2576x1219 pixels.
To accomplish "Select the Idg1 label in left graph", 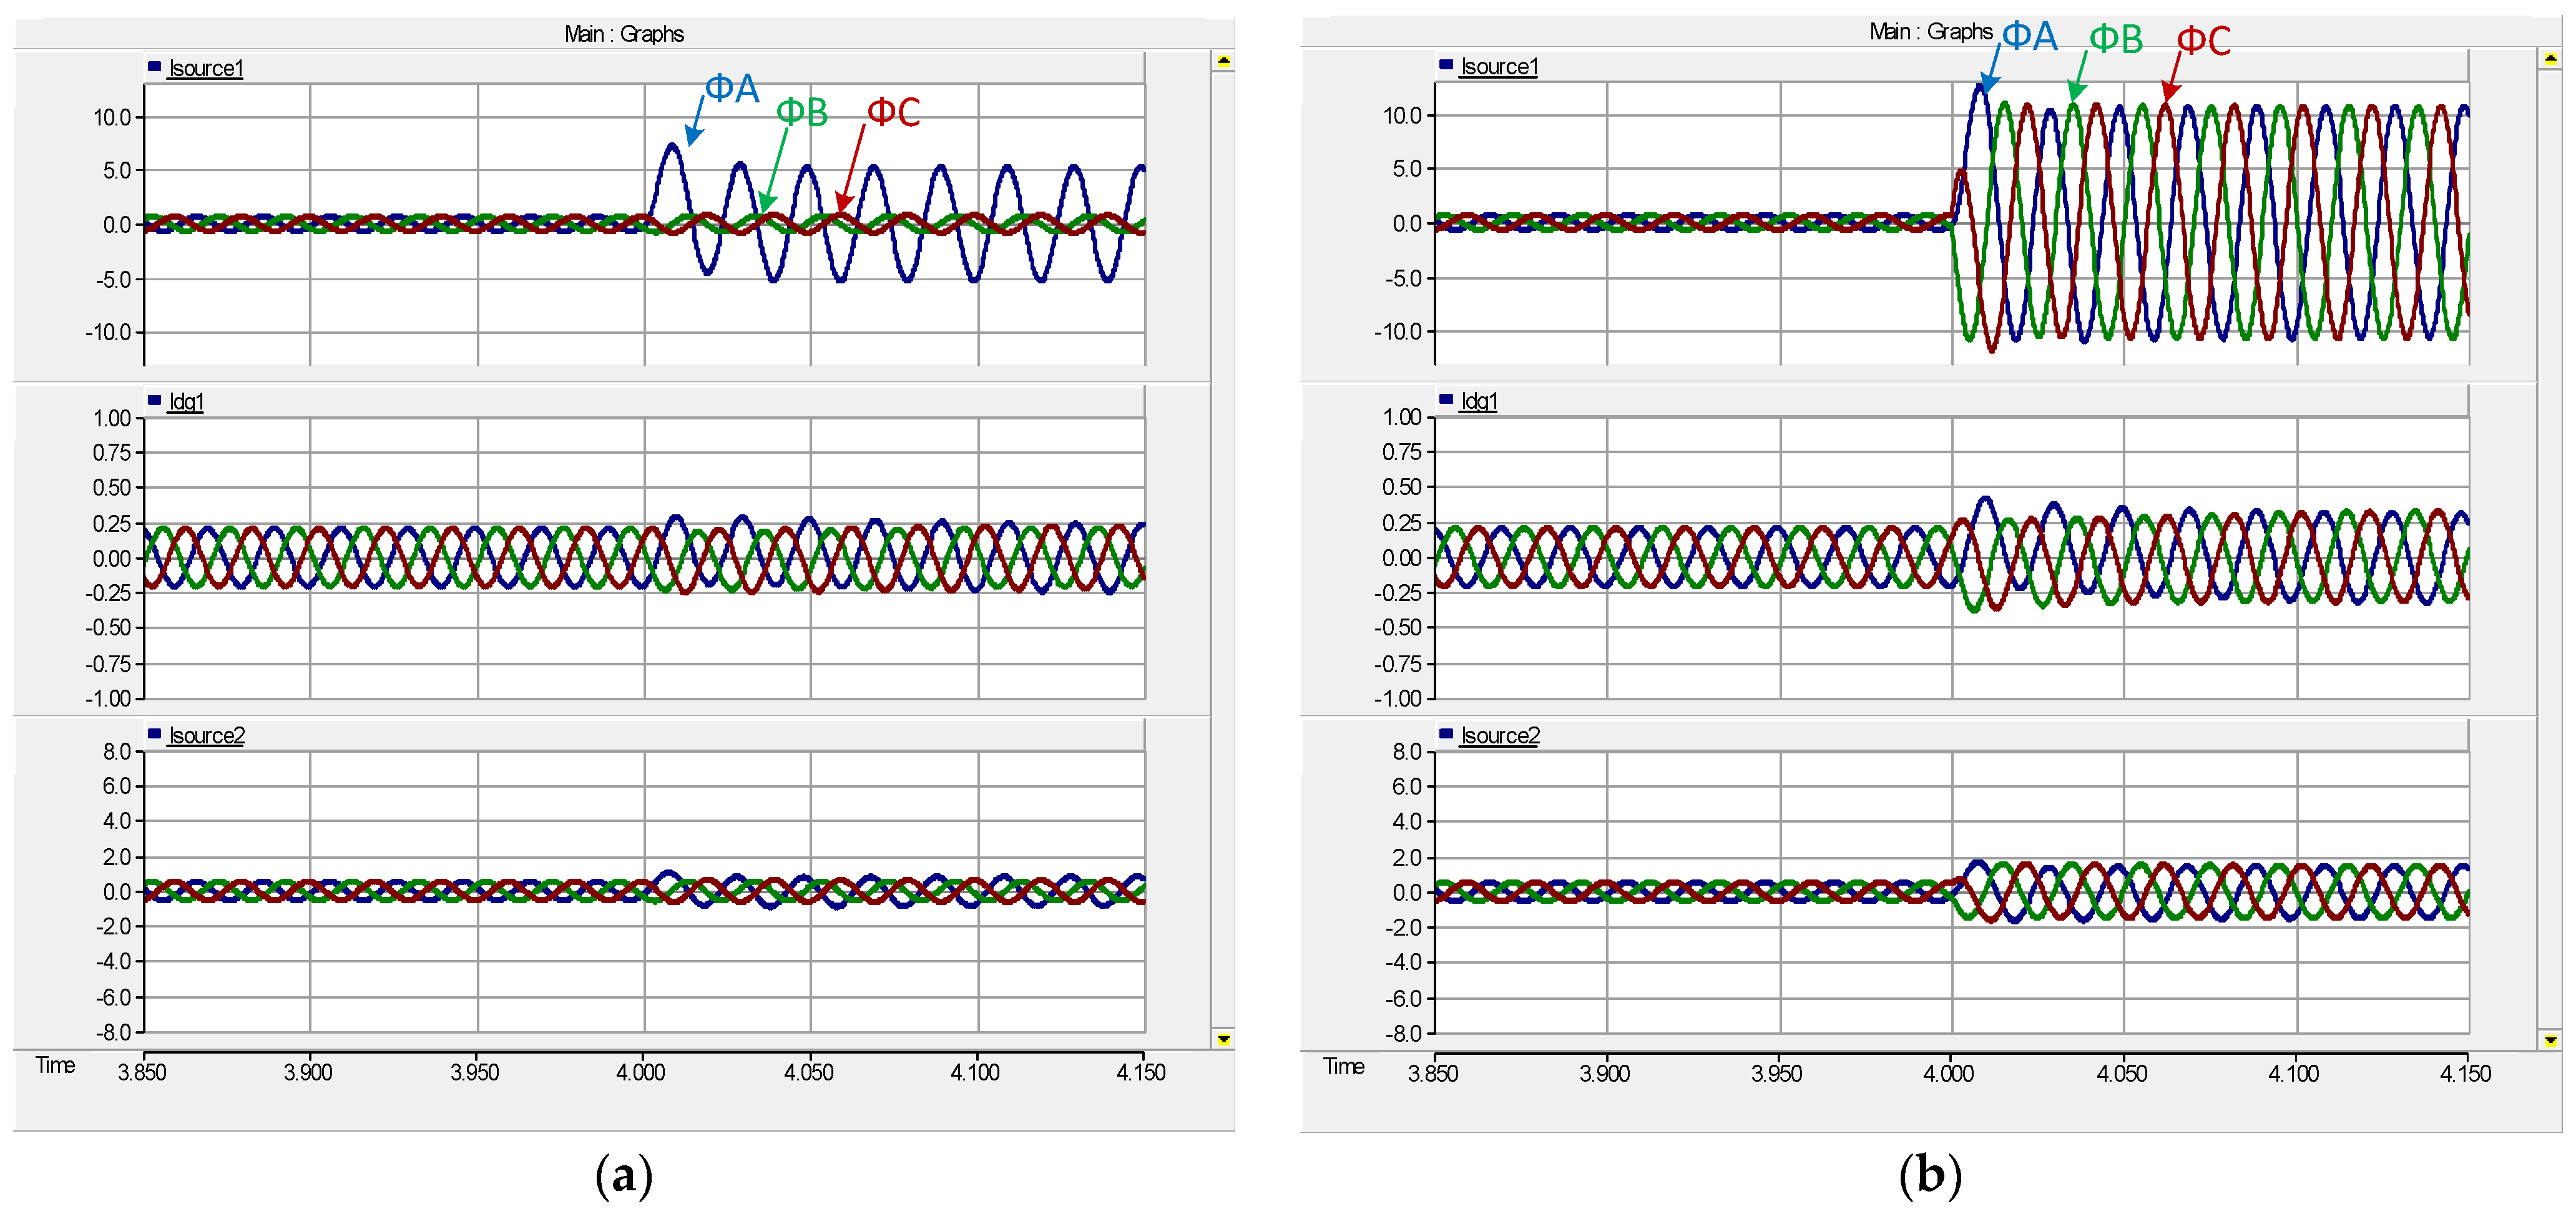I will coord(186,401).
